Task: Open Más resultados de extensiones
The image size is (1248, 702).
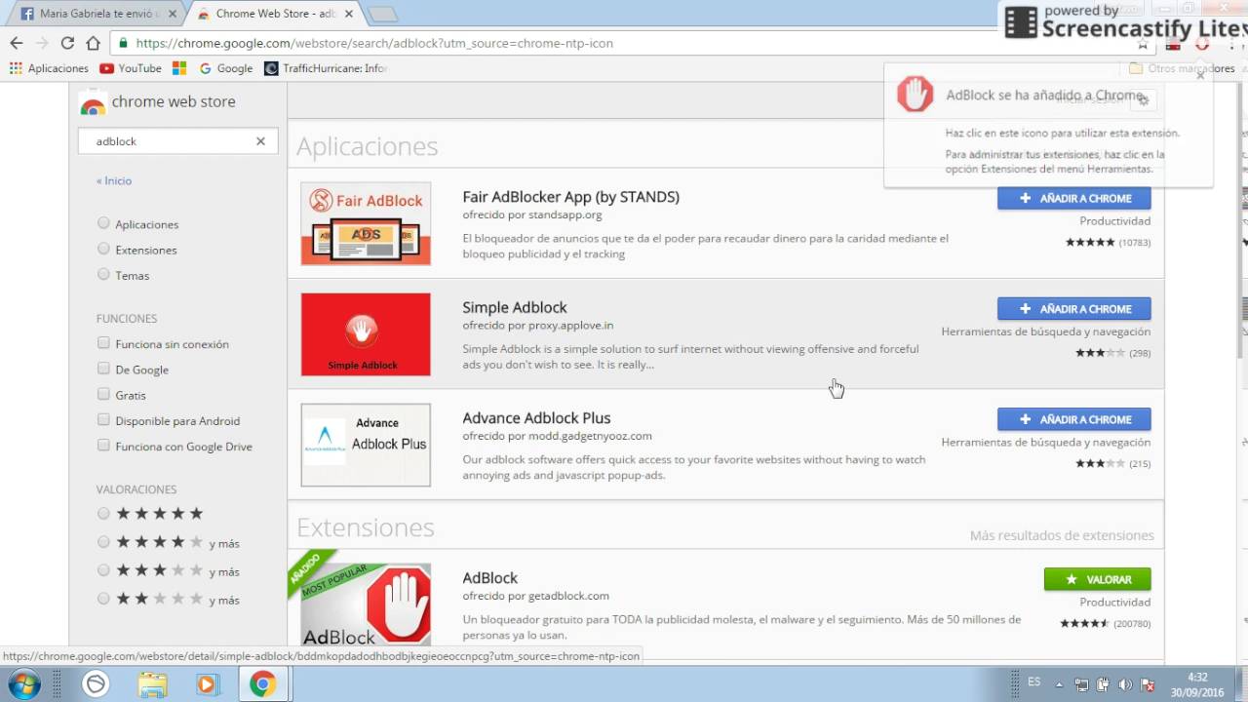Action: [1062, 535]
